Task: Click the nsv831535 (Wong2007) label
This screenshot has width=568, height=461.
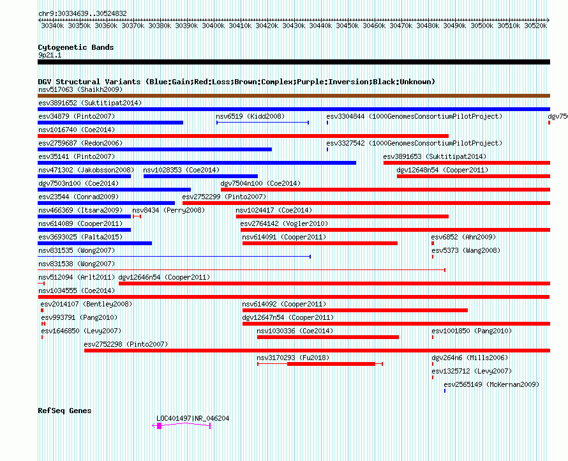Action: point(77,250)
